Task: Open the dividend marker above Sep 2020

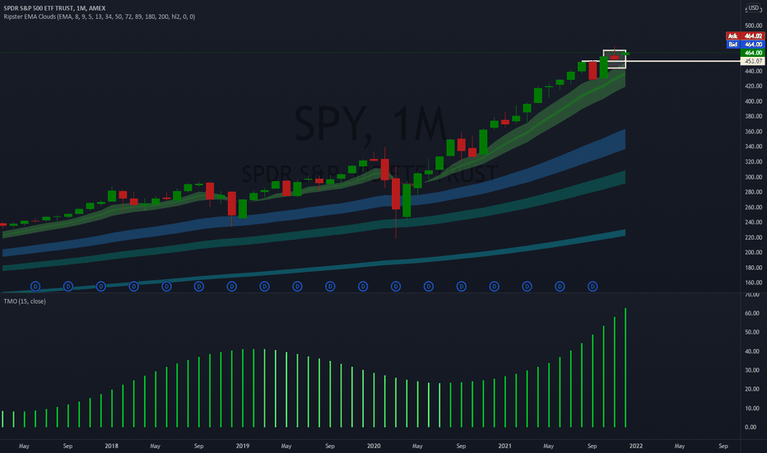Action: point(462,286)
